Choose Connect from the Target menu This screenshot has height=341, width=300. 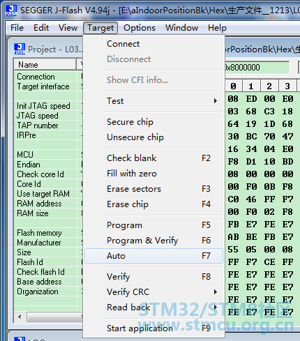154,44
